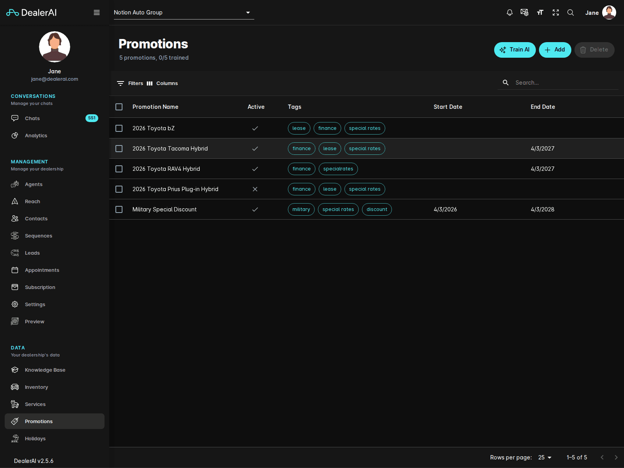Add a new promotion
The image size is (624, 468).
[x=555, y=50]
